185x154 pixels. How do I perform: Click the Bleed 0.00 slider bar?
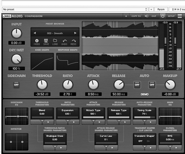(x=42, y=117)
